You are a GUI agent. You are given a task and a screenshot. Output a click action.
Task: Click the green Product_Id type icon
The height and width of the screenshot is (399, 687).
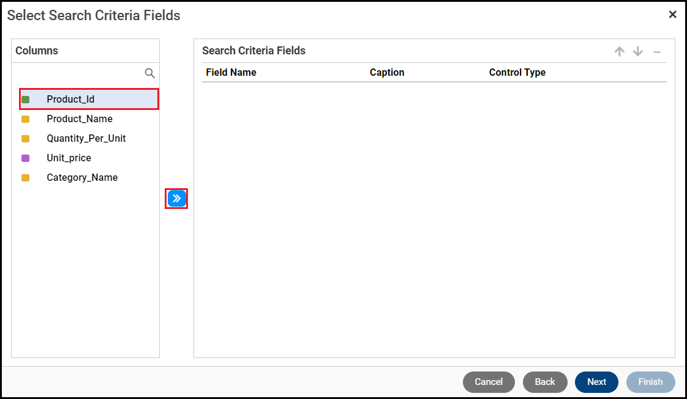[26, 100]
